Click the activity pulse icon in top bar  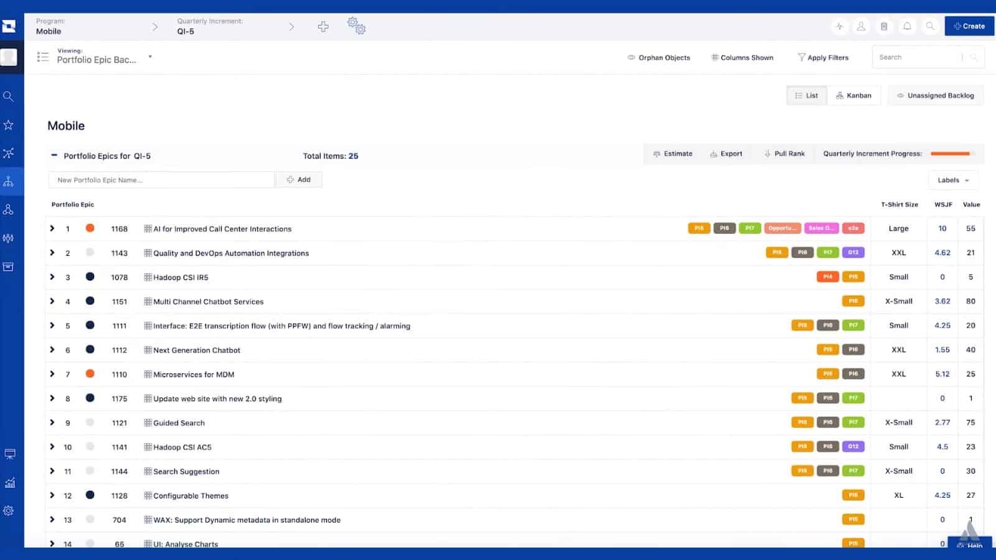(839, 26)
